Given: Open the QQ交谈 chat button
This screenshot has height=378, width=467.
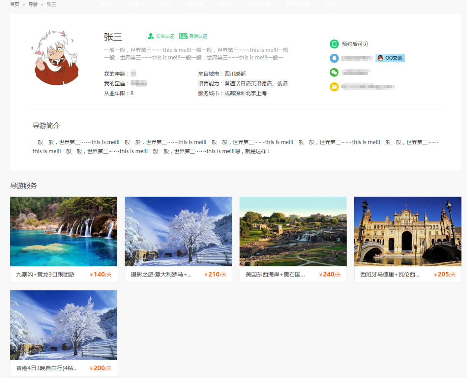Looking at the screenshot, I should (390, 58).
